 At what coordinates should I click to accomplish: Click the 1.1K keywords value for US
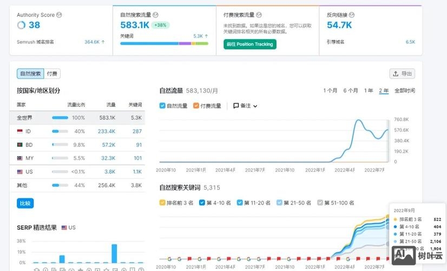[137, 172]
